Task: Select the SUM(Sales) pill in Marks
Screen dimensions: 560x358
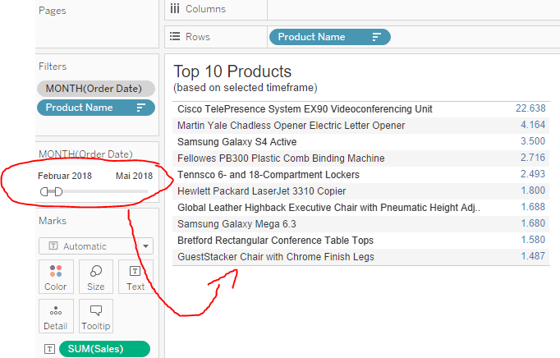Action: pos(103,349)
